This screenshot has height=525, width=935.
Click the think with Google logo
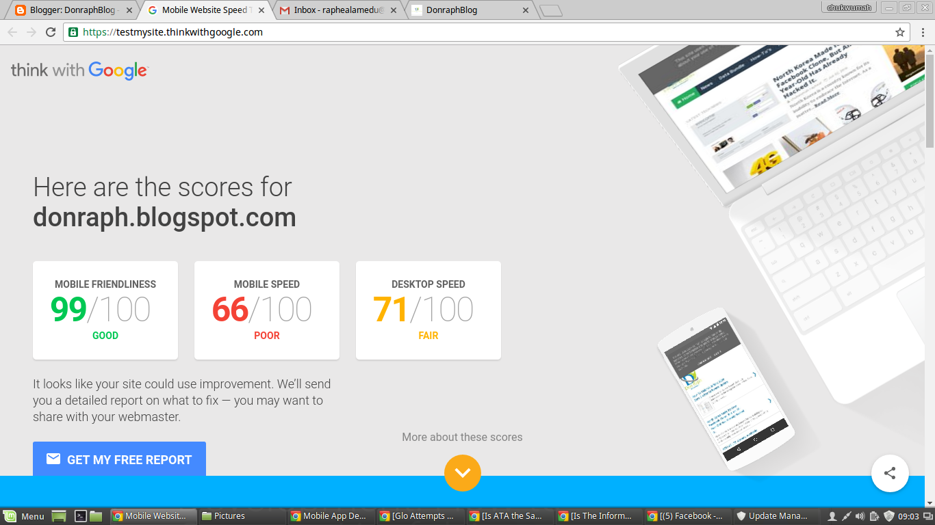coord(79,70)
